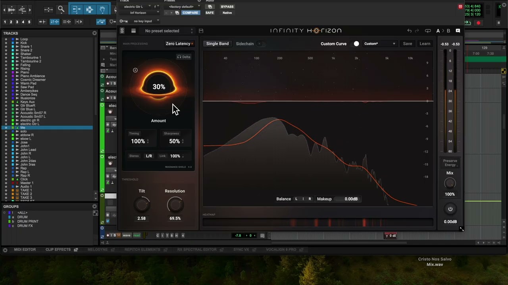Image resolution: width=508 pixels, height=285 pixels.
Task: Click the Mix knob
Action: [x=450, y=183]
